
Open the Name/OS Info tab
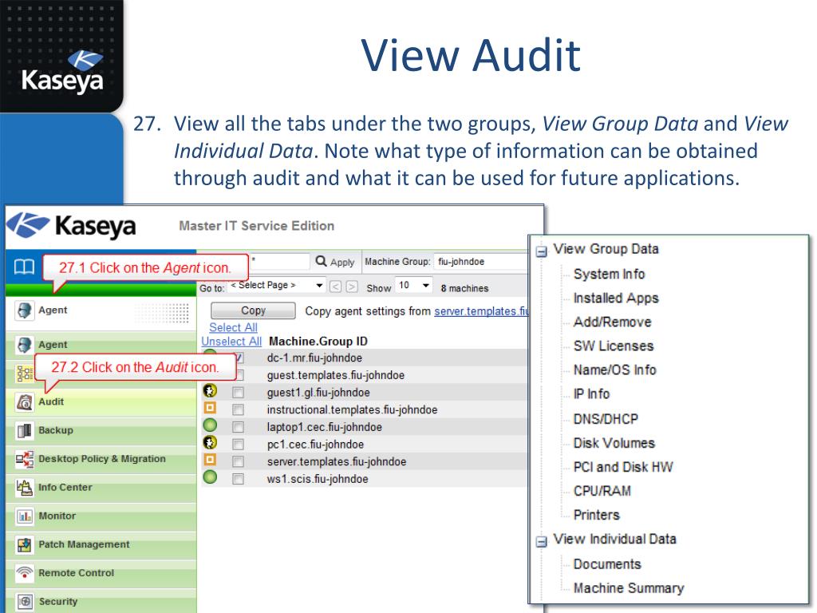tap(615, 370)
